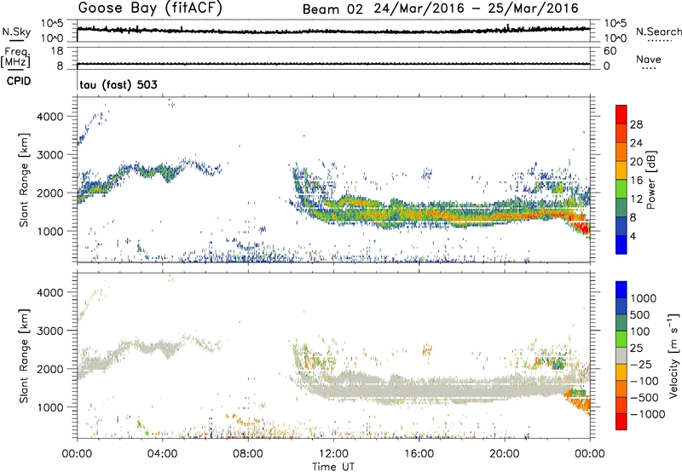Click the N.Sky legend label
Viewport: 682px width, 472px height.
(16, 32)
